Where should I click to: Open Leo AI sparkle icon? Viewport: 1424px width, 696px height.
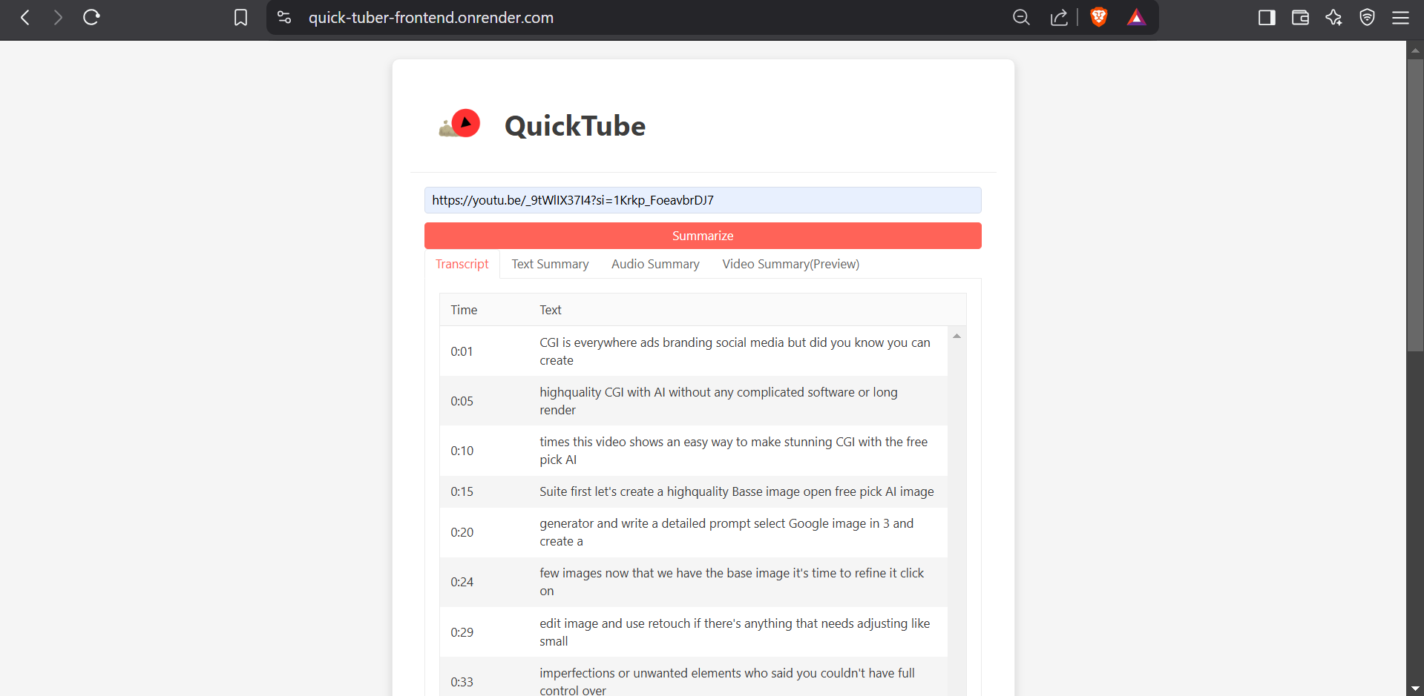pos(1333,18)
